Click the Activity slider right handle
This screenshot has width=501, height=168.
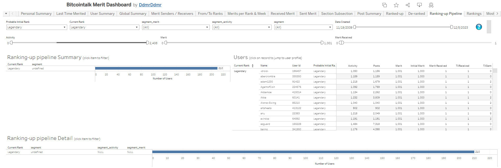[147, 43]
